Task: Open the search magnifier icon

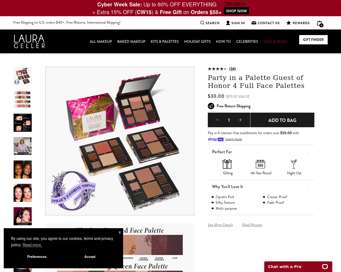Action: (202, 23)
